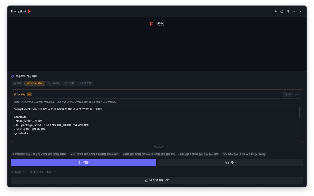Click the magic wand icon in AI 추천 header
Viewport: 314px width, 196px height.
15,94
